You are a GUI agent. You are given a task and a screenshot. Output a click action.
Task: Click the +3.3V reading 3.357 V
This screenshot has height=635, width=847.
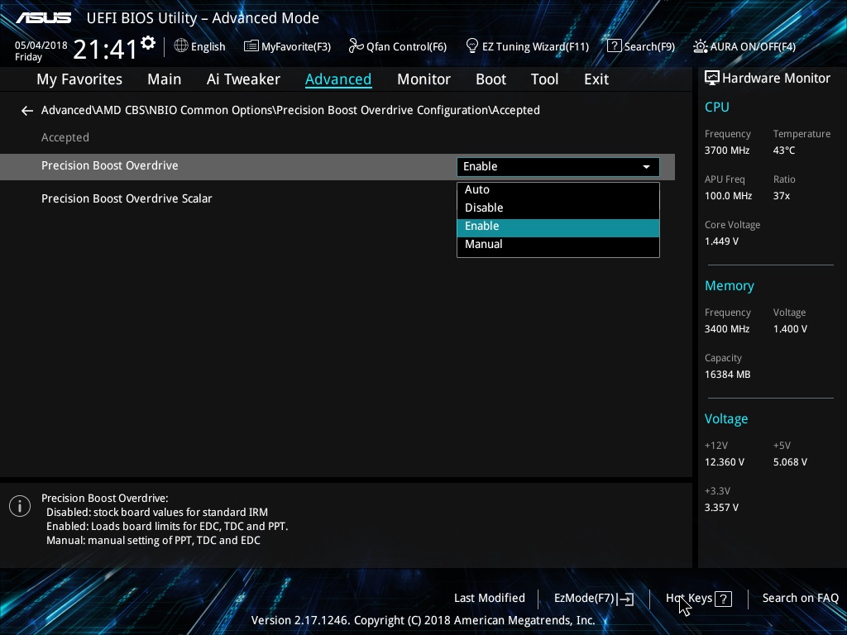pyautogui.click(x=721, y=508)
